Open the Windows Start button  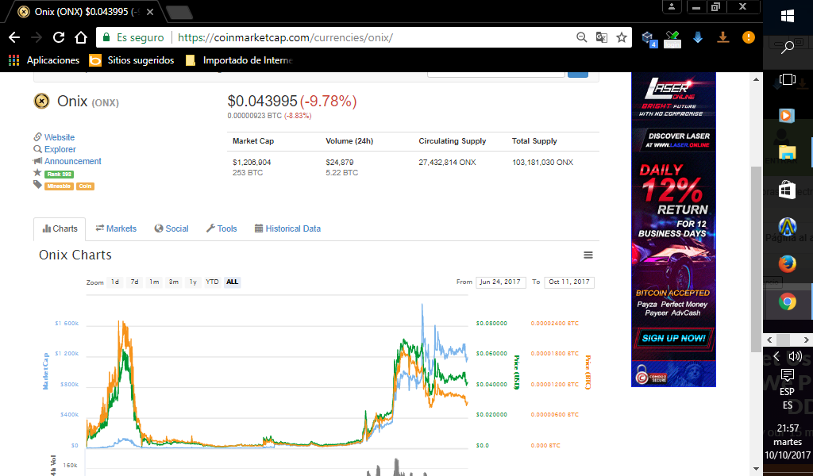coord(788,16)
